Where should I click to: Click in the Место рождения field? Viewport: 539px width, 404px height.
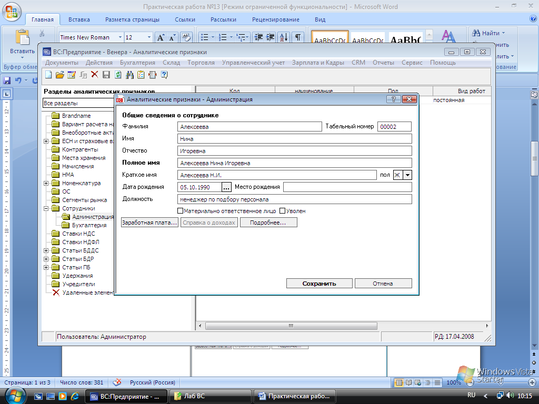tap(347, 187)
